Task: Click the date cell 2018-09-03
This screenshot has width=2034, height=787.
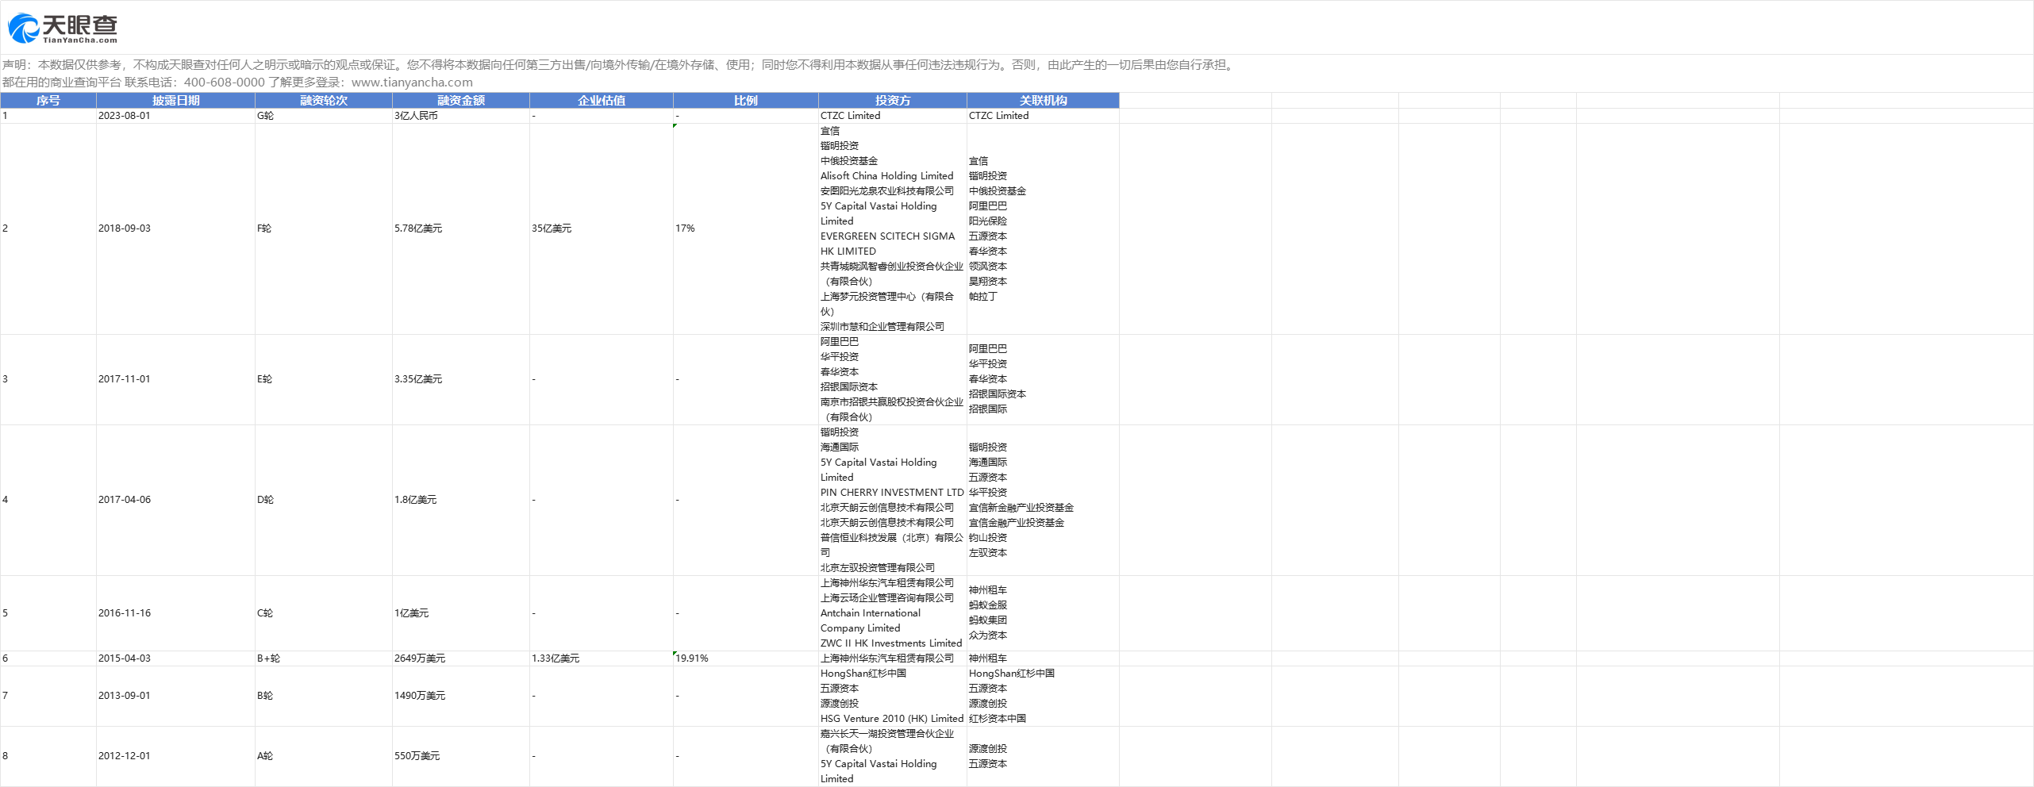Action: tap(176, 228)
